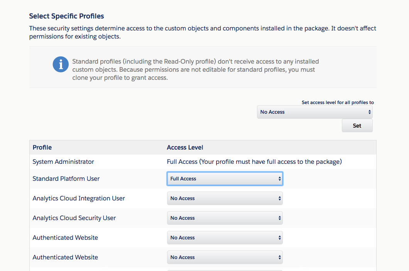Screen dimensions: 409x271
Task: Click the first Authenticated Website profile name
Action: pyautogui.click(x=65, y=237)
